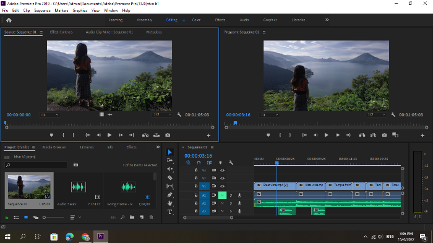Toggle project writable lock icon

click(7, 218)
